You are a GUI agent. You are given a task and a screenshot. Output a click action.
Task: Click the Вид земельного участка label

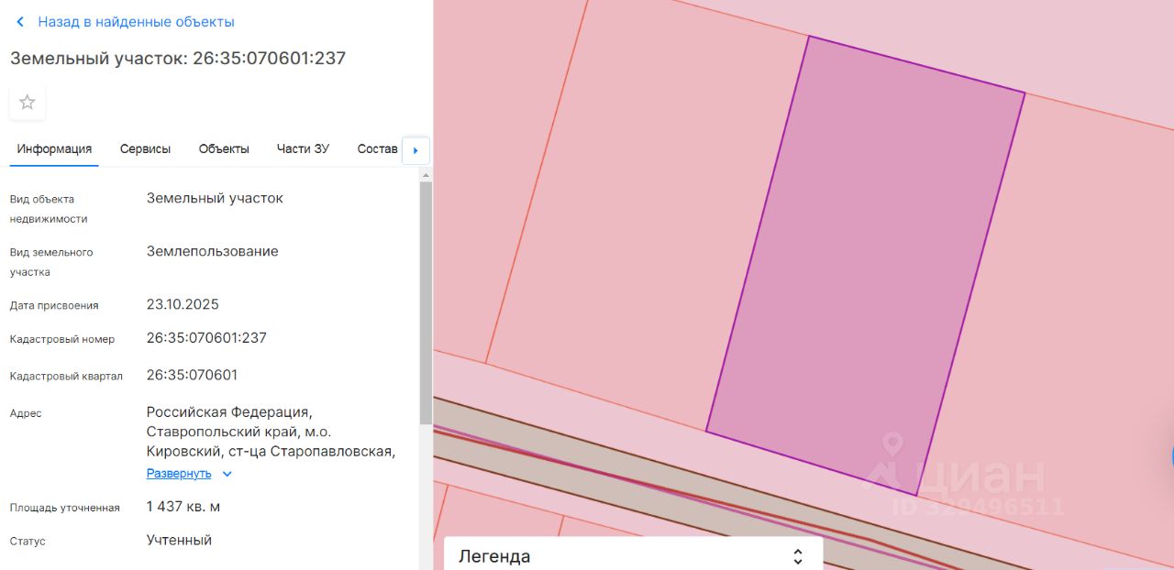(51, 262)
